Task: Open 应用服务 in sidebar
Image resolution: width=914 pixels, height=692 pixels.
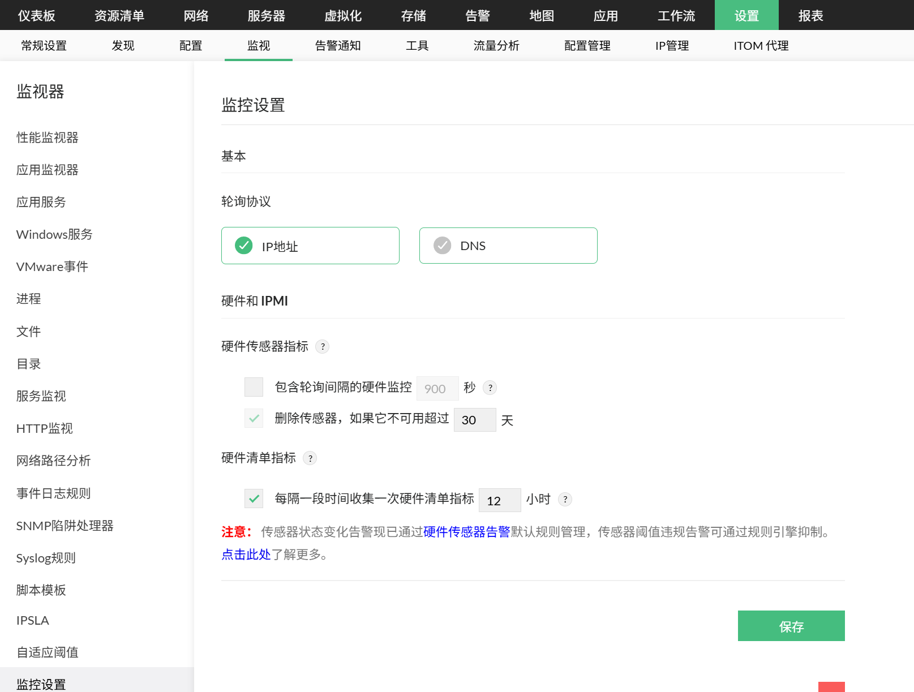Action: [x=41, y=202]
